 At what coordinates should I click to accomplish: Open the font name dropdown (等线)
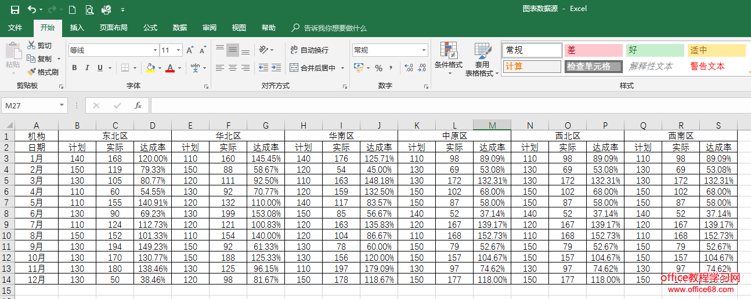(155, 50)
